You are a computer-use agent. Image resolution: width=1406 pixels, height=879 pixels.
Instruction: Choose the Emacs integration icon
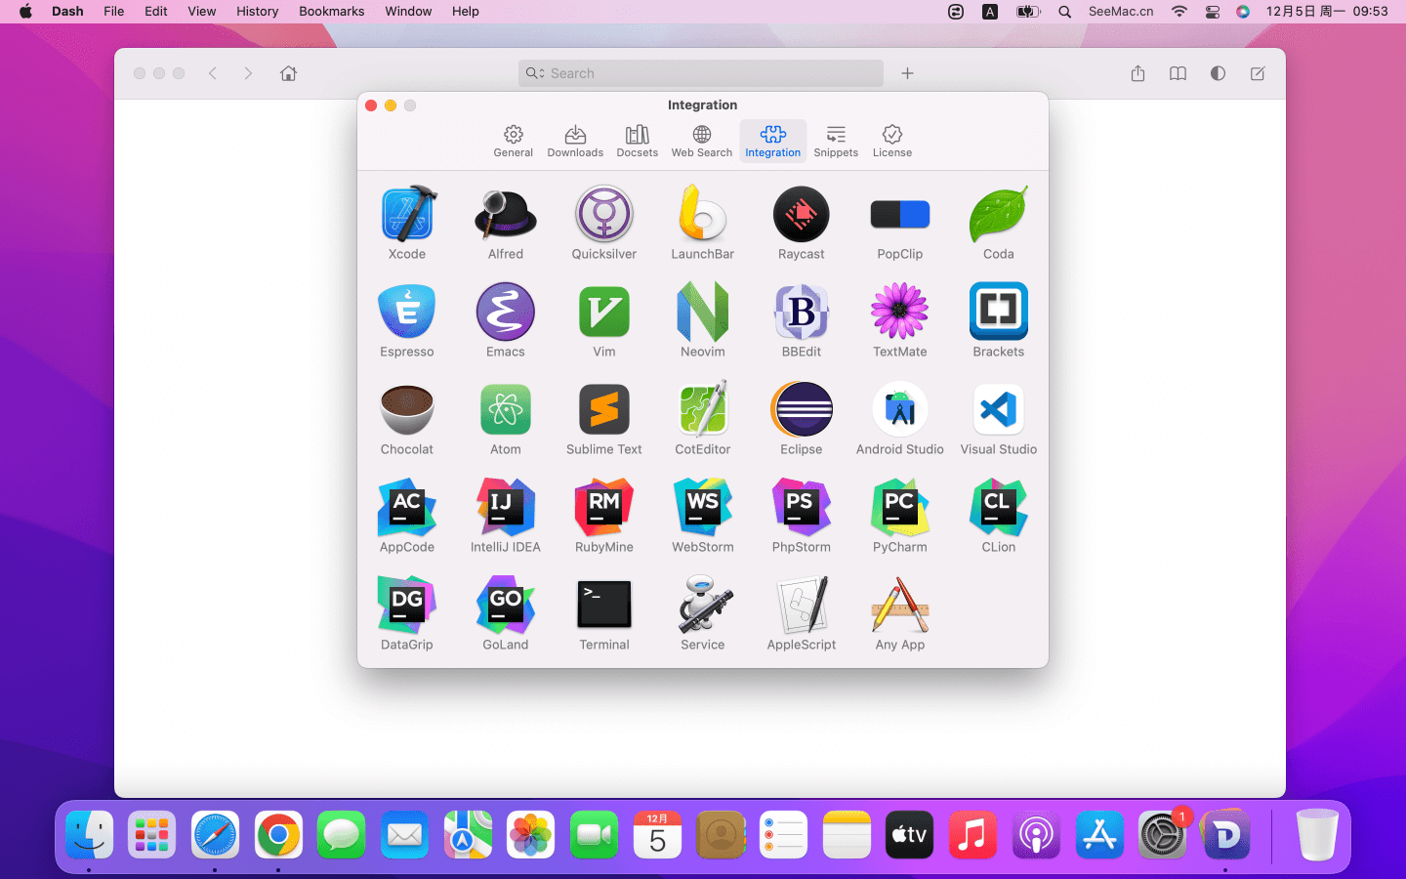(506, 312)
